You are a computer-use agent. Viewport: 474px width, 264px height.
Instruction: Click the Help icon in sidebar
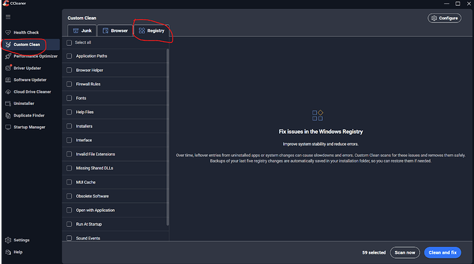[x=8, y=252]
